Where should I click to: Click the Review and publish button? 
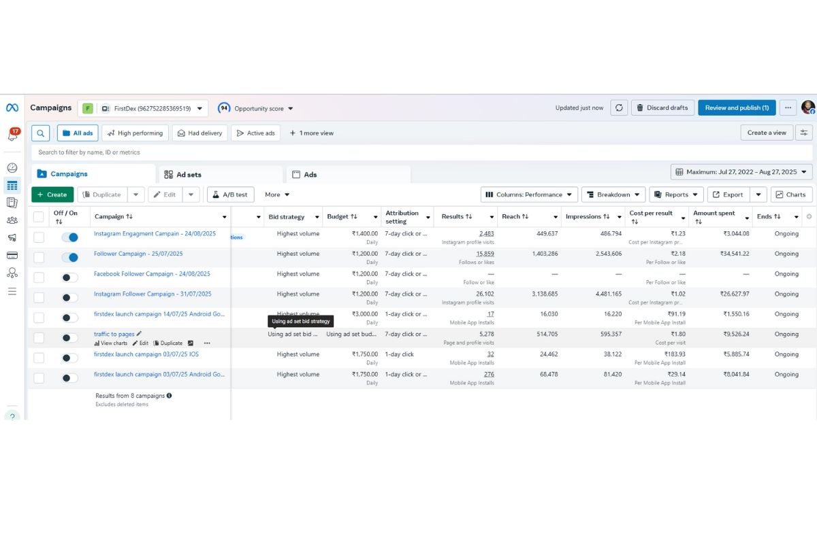[x=736, y=108]
